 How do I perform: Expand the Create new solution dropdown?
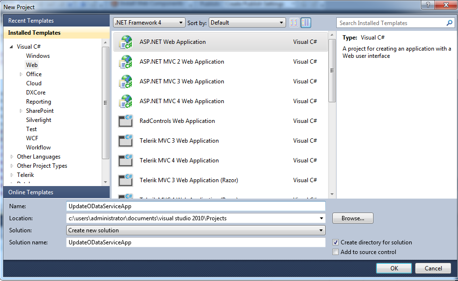[x=196, y=230]
